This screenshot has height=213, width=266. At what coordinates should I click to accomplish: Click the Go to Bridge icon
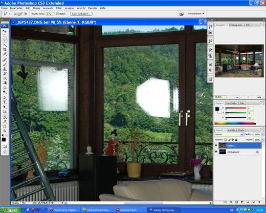(182, 14)
